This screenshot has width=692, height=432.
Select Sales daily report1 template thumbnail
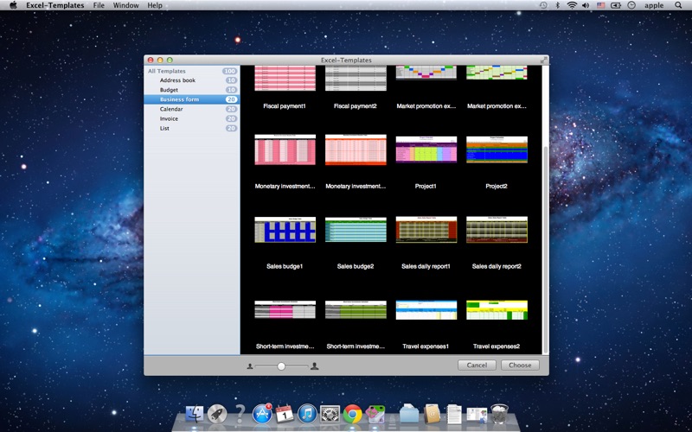pos(426,229)
